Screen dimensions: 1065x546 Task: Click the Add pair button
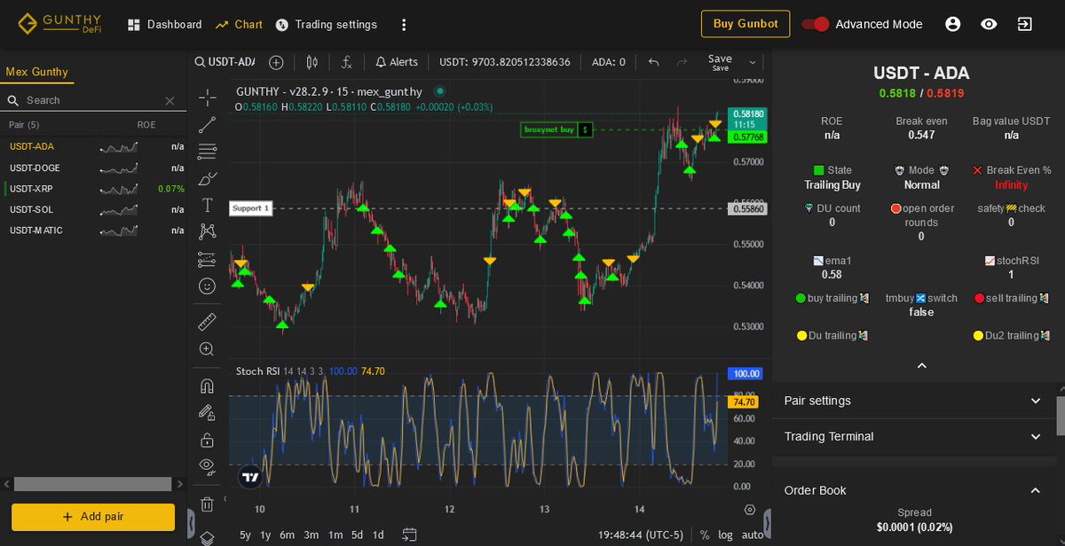tap(93, 517)
